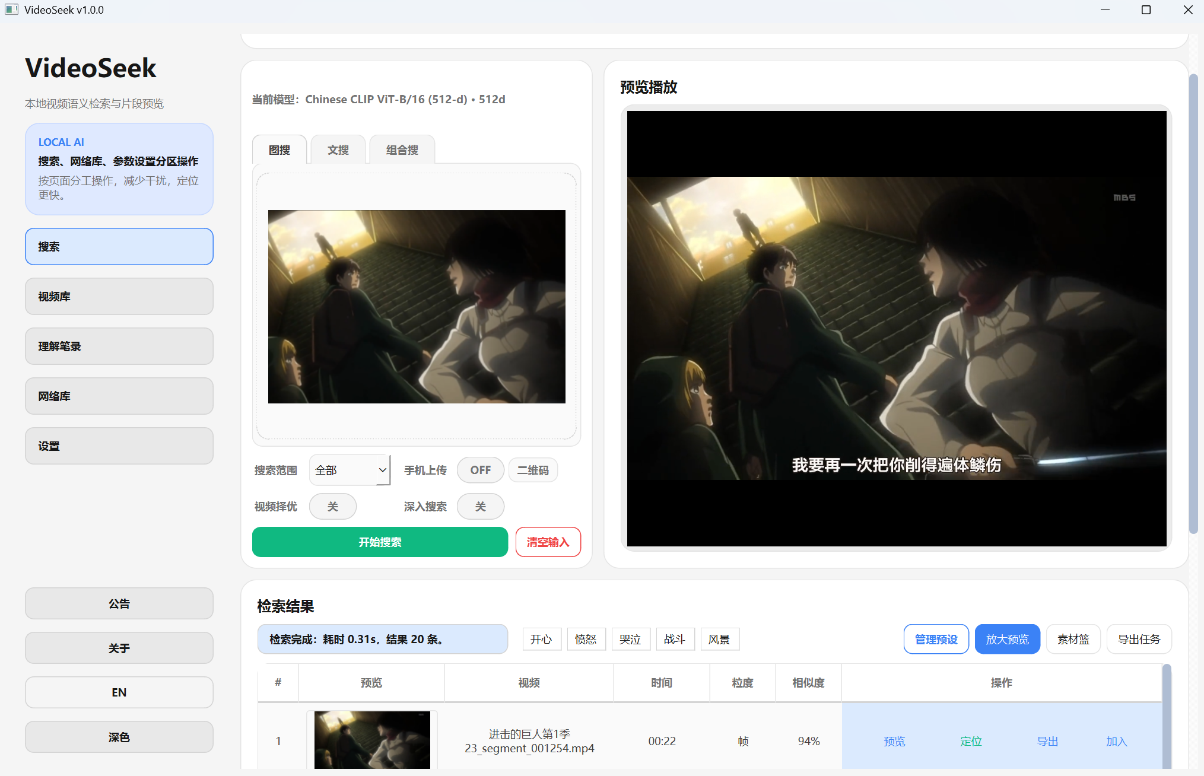Click 预览 link for result 1
The height and width of the screenshot is (776, 1204).
click(x=894, y=741)
